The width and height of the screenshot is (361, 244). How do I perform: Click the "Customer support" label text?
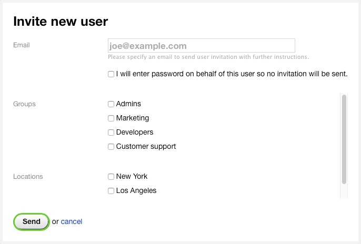point(146,147)
